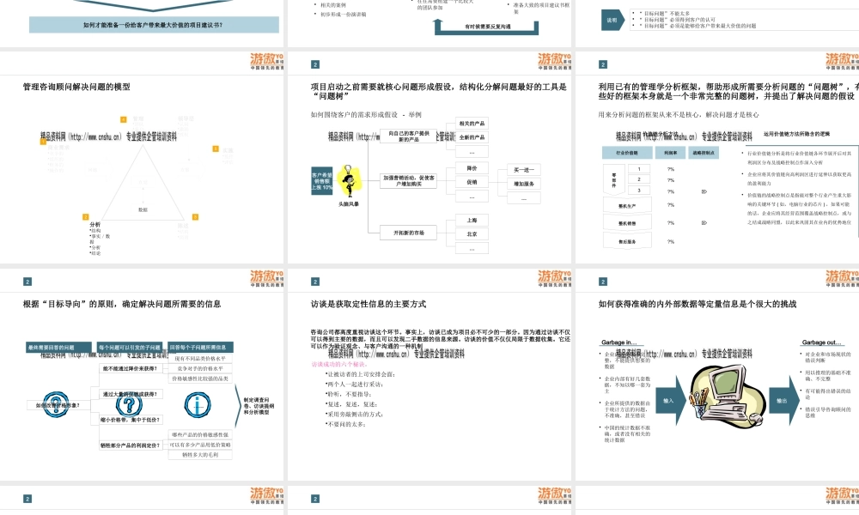This screenshot has height=515, width=859.
Task: Click the 买一送一 box
Action: (x=524, y=170)
